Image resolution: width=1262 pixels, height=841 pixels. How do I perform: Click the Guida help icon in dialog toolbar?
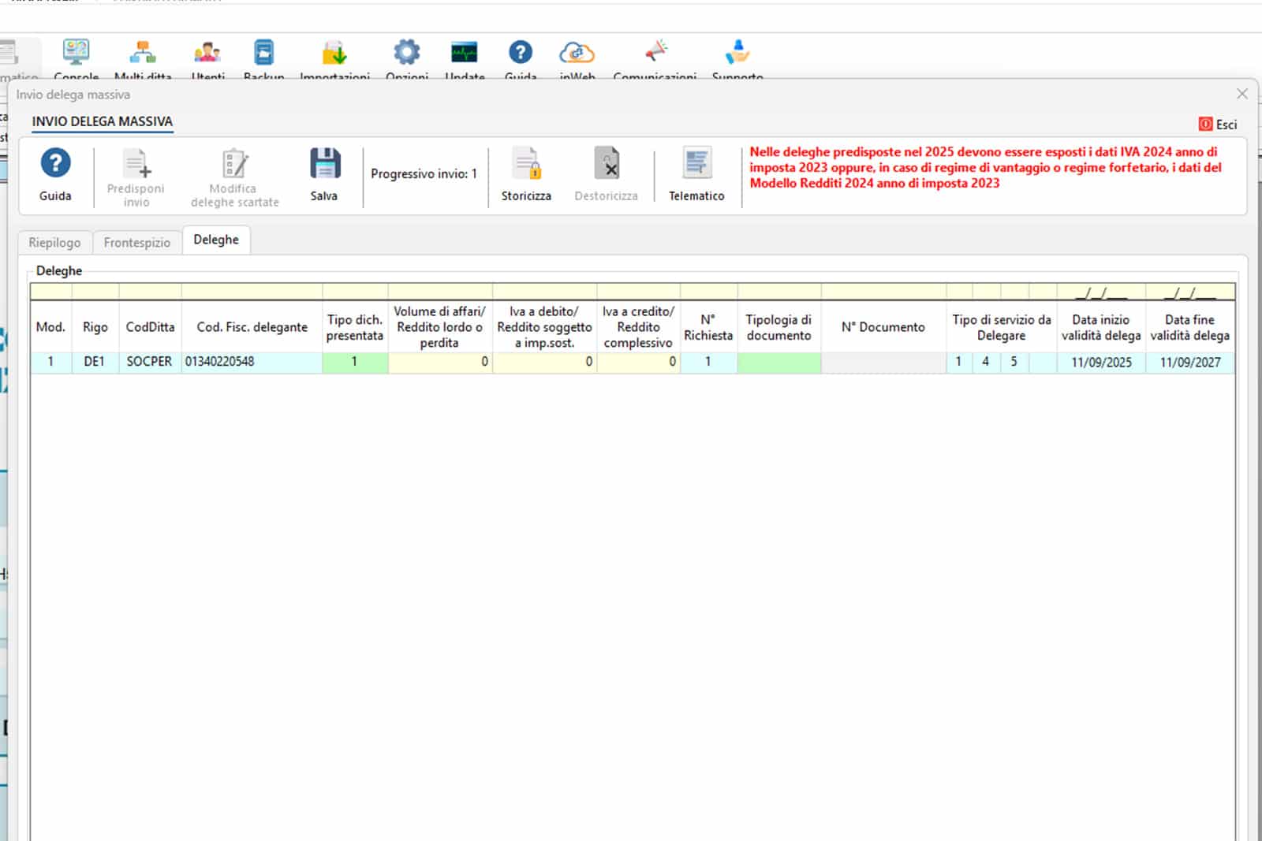(55, 164)
